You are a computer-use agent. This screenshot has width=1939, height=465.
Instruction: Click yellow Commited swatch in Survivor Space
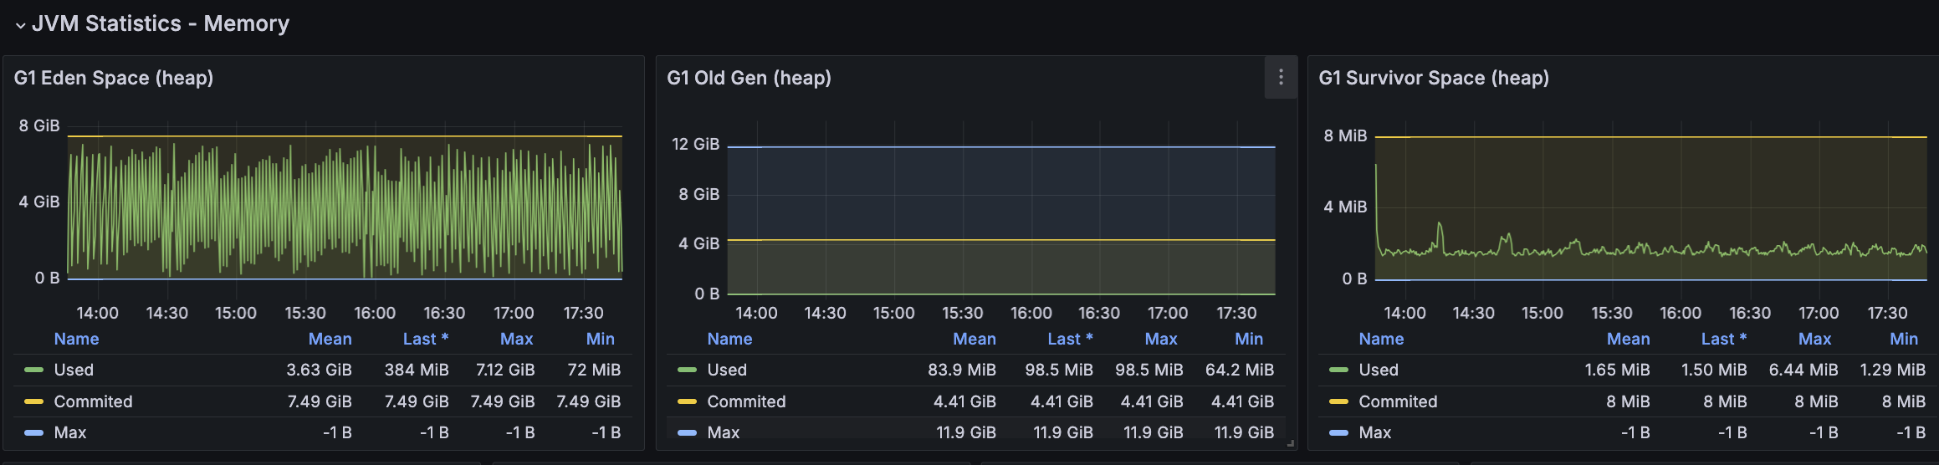[1338, 401]
